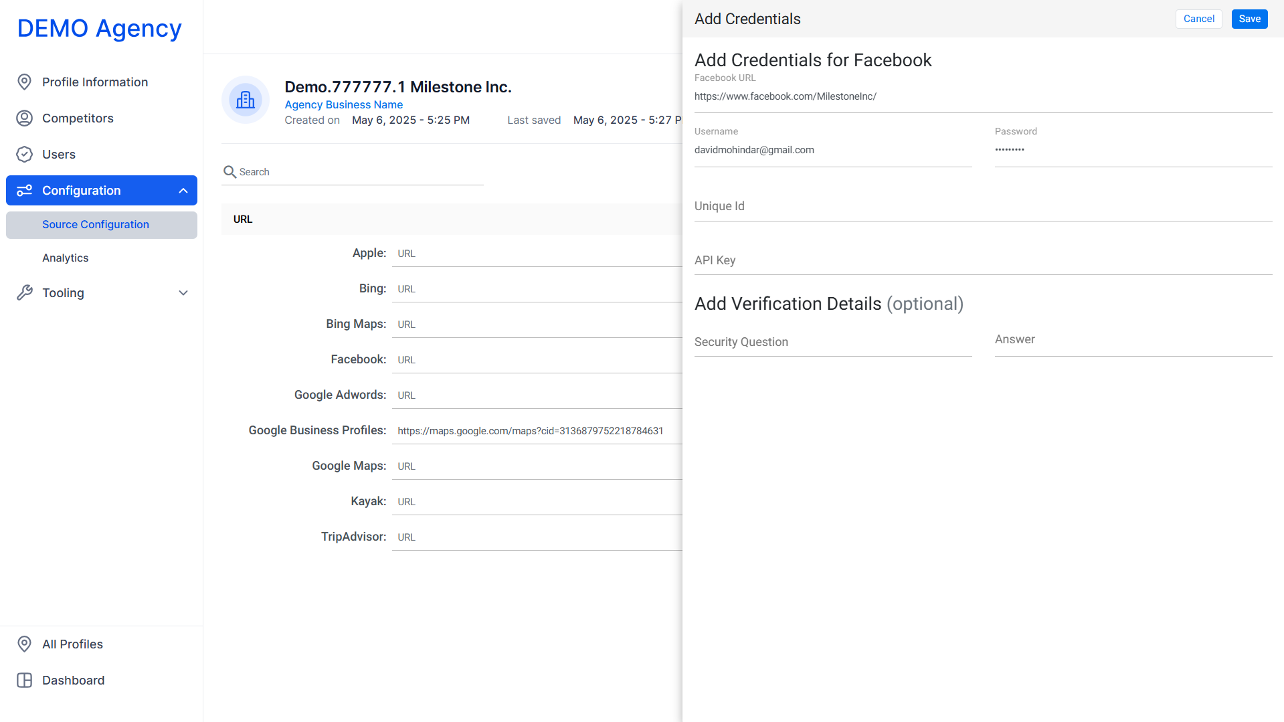This screenshot has width=1284, height=722.
Task: Cancel adding credentials
Action: pyautogui.click(x=1198, y=19)
